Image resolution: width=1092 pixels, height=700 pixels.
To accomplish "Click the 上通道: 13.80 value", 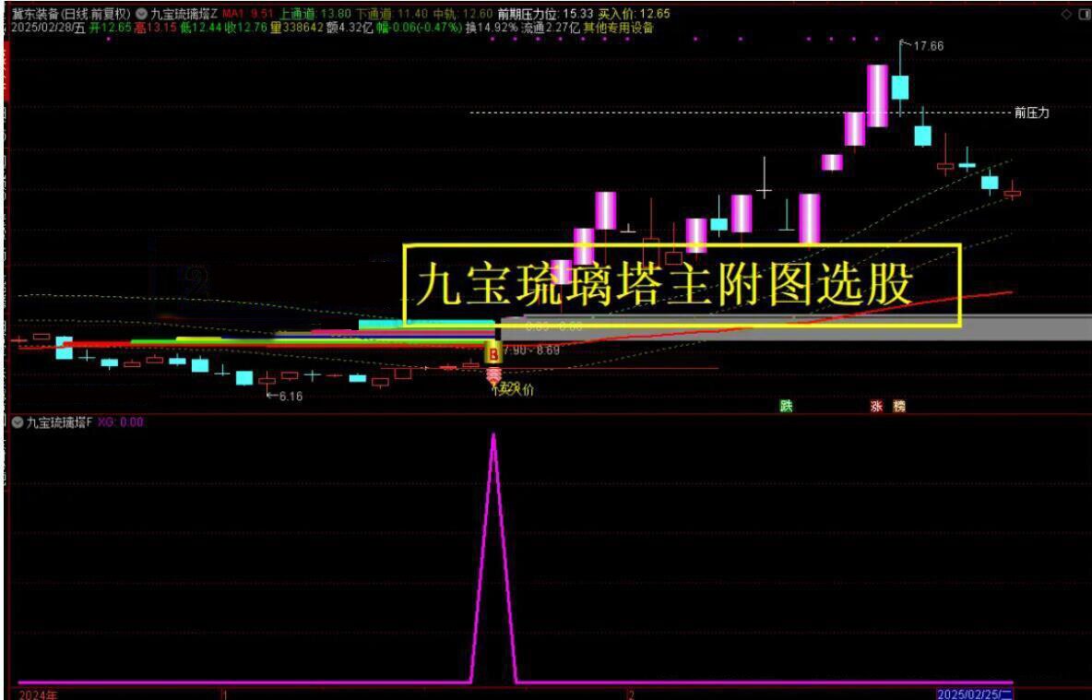I will [x=315, y=13].
